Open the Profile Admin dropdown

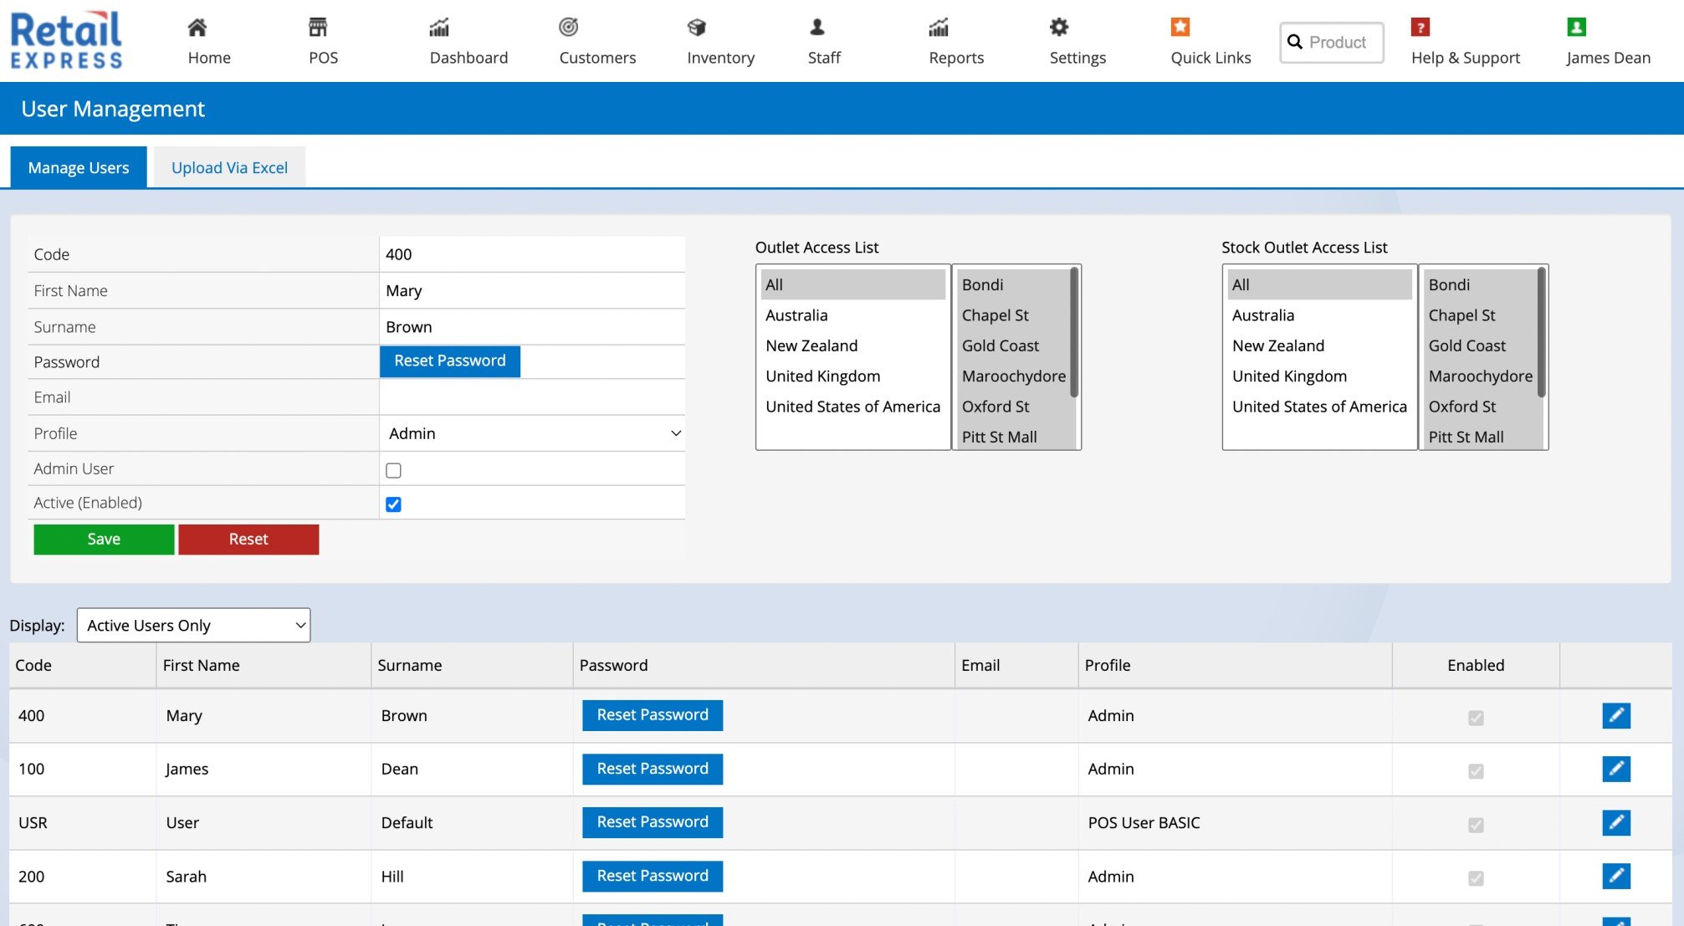[x=533, y=433]
